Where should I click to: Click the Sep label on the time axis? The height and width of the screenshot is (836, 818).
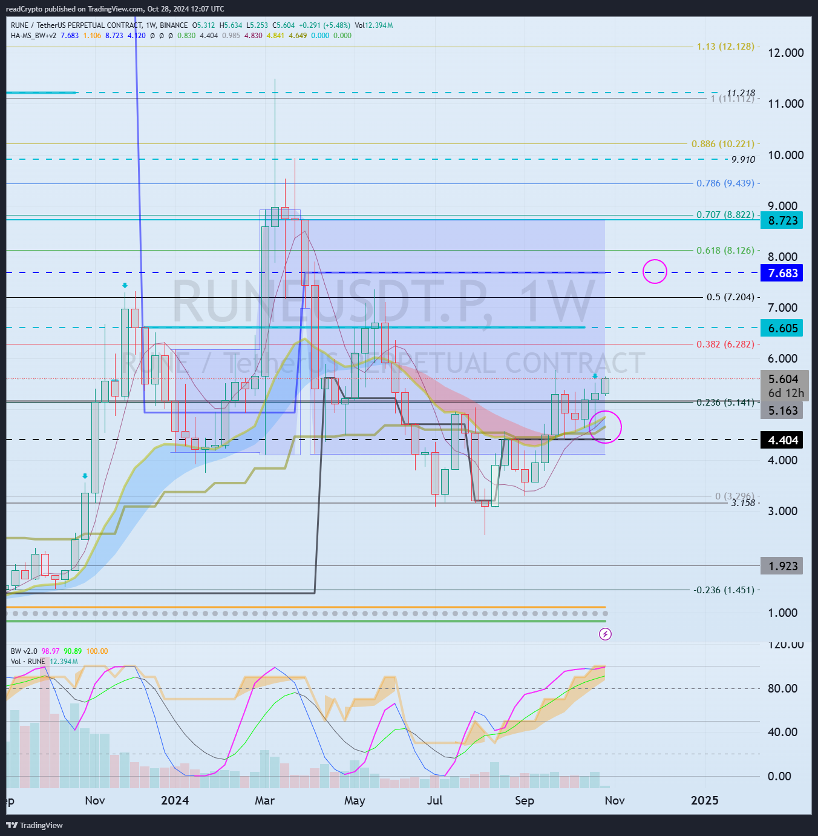click(x=525, y=800)
